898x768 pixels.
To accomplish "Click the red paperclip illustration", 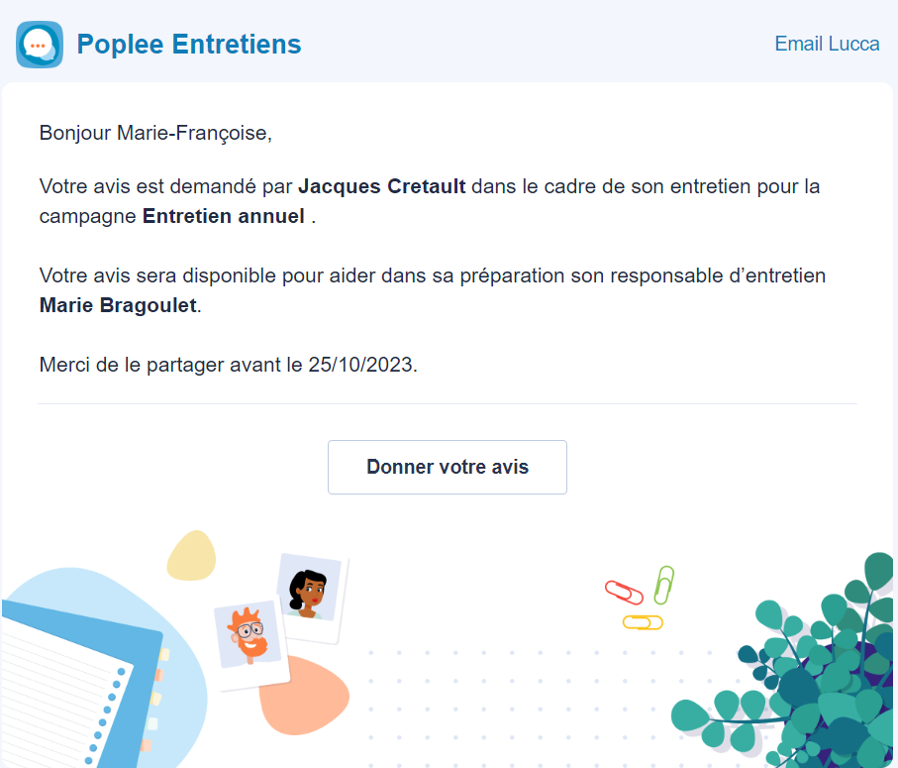I will pyautogui.click(x=624, y=593).
